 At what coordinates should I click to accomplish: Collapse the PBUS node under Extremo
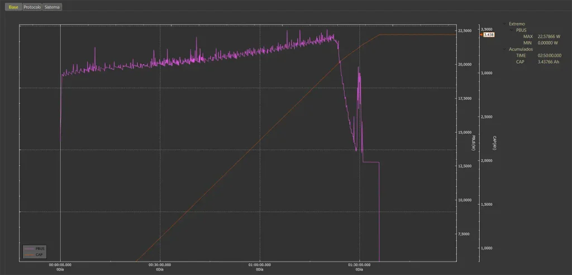coord(512,30)
